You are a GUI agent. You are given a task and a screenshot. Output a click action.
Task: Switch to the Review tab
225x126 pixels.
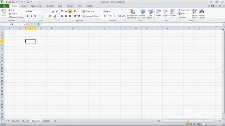(x=70, y=6)
